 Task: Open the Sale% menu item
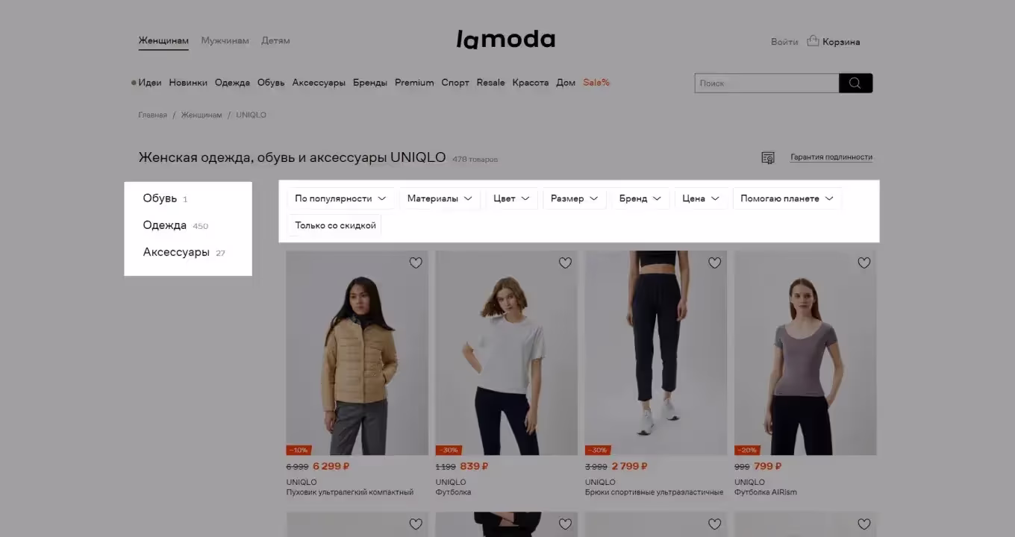pos(596,83)
